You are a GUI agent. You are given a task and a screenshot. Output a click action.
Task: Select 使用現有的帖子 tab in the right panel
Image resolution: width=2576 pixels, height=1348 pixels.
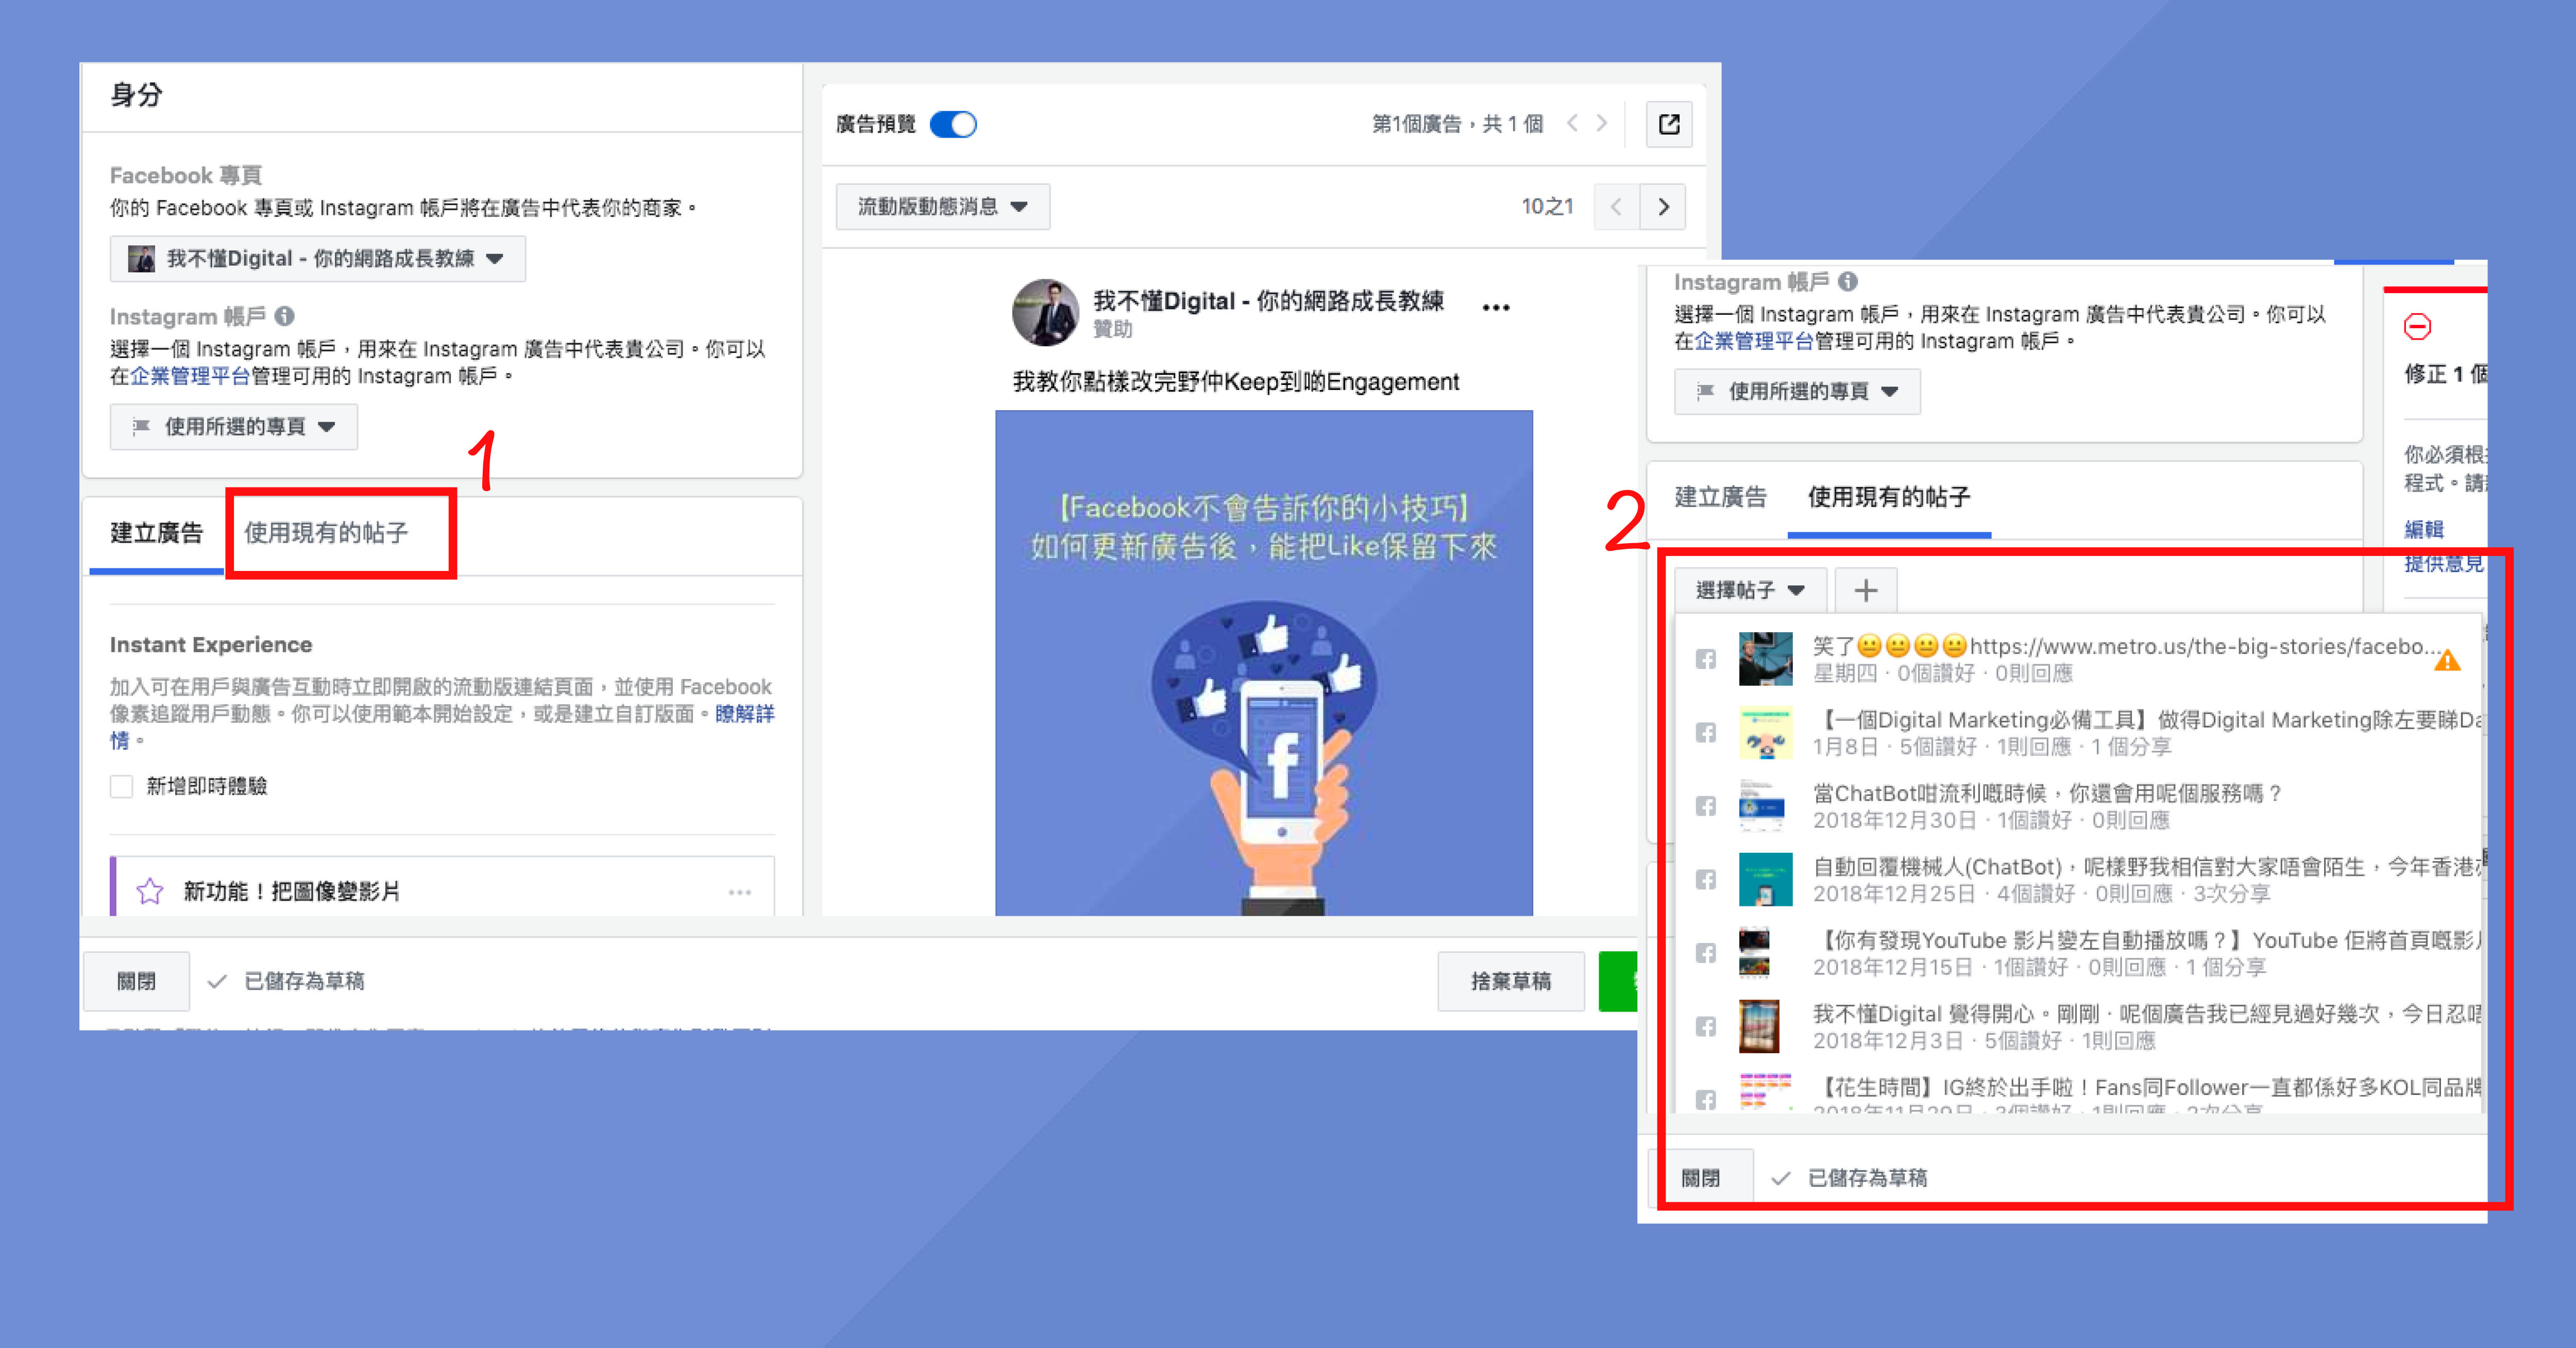click(x=1889, y=497)
